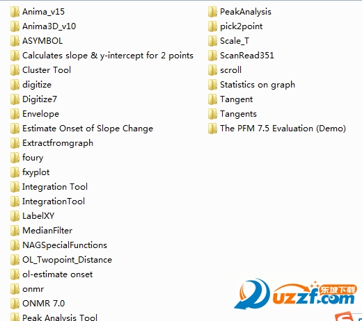Select the 'PeakAnalysis' folder name text
The height and width of the screenshot is (321, 362).
pyautogui.click(x=246, y=12)
